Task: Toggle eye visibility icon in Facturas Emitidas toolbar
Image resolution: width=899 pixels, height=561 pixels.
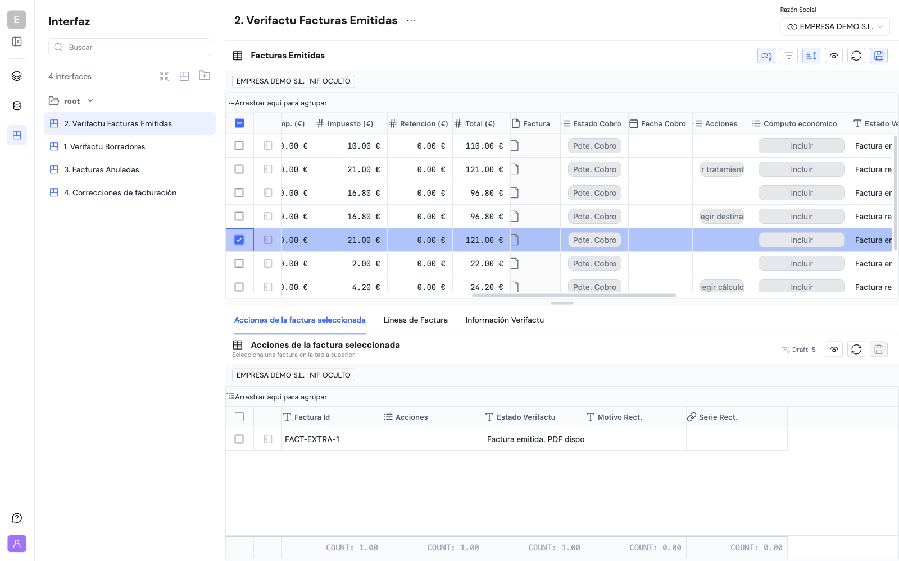Action: 834,56
